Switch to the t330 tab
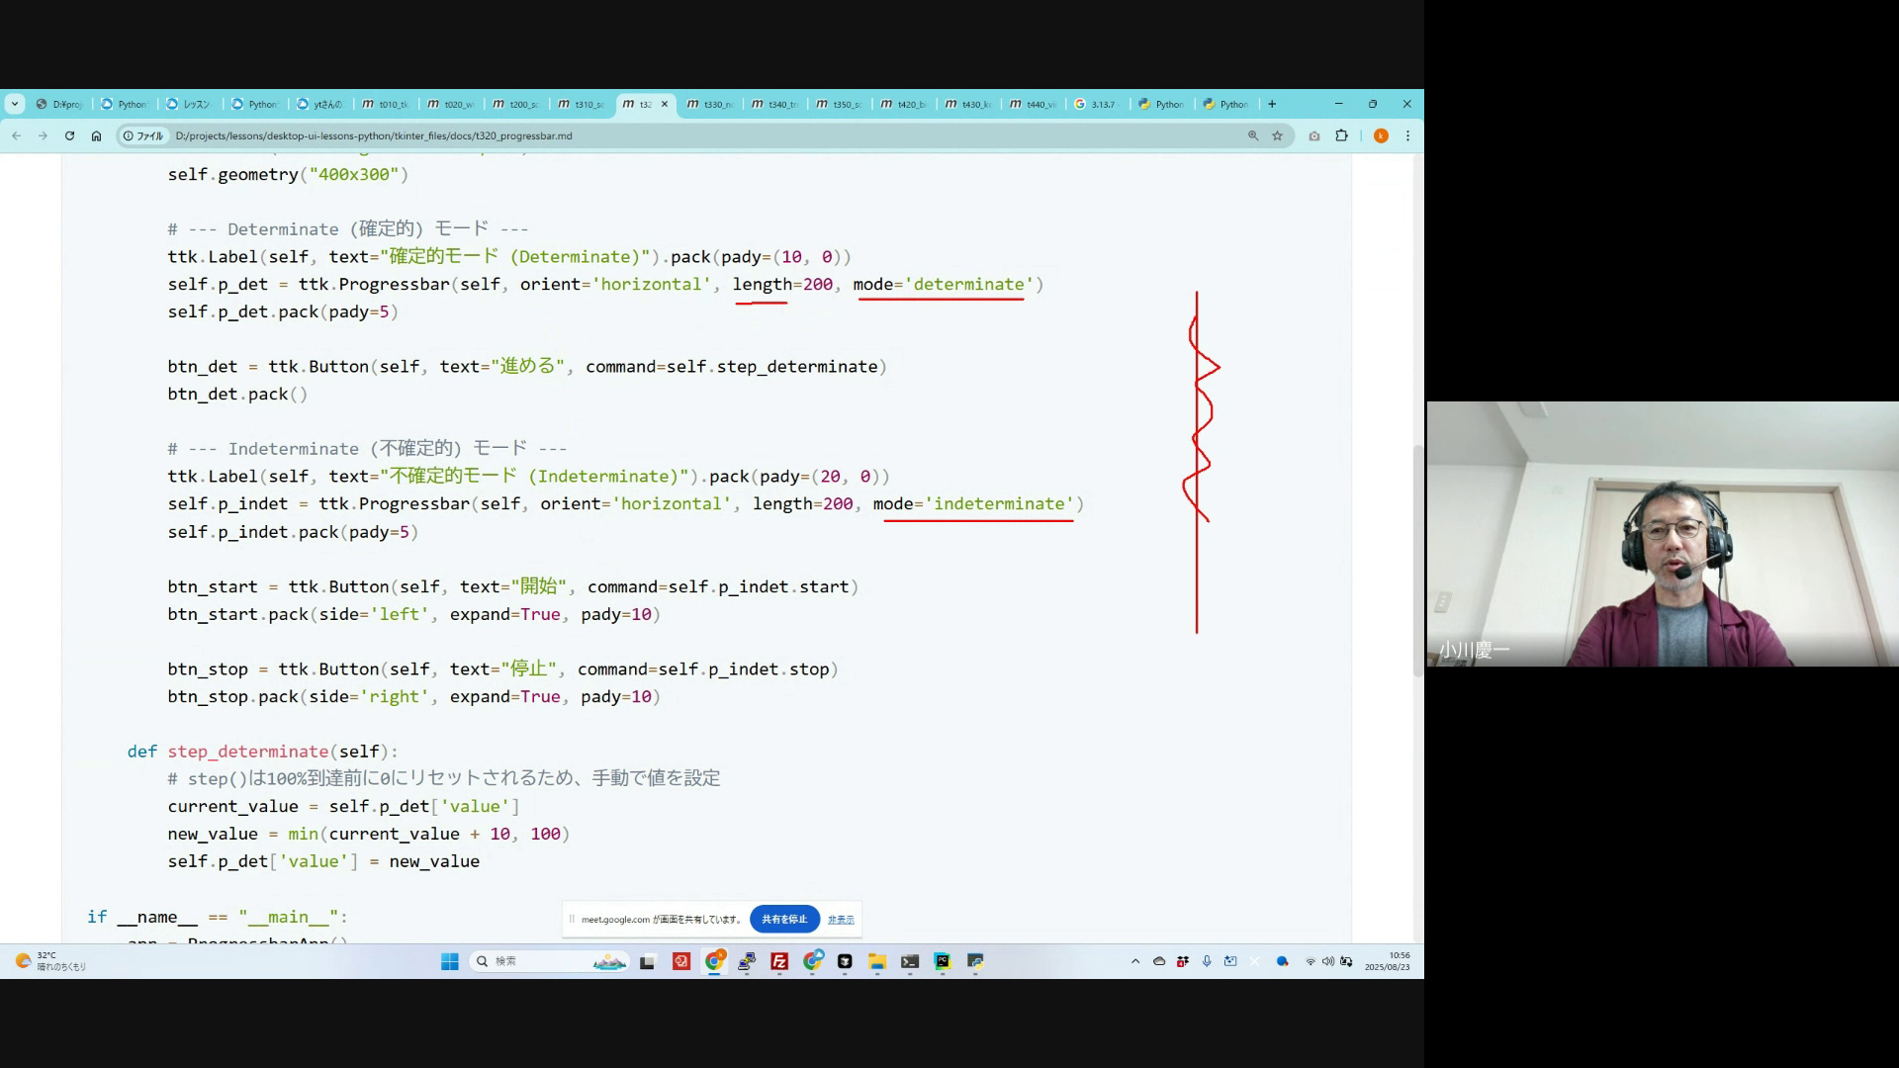This screenshot has width=1899, height=1068. 711,104
